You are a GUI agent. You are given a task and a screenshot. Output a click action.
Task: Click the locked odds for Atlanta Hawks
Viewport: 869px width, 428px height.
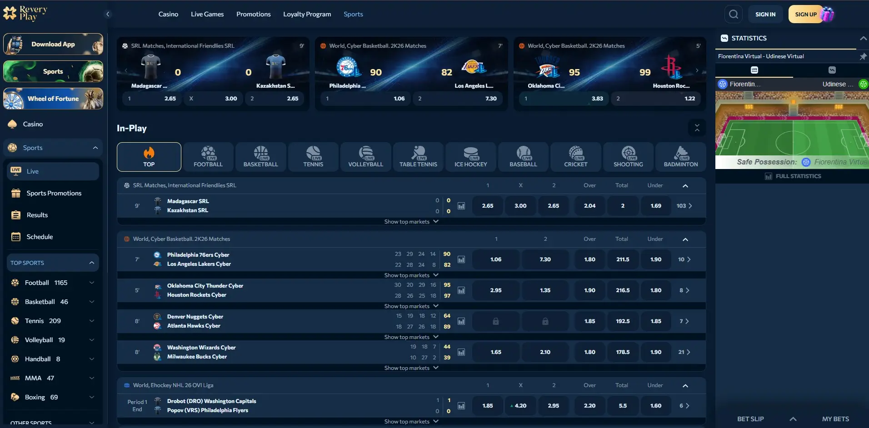545,321
